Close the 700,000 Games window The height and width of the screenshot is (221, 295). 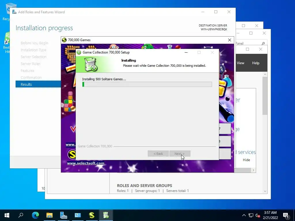tap(230, 40)
